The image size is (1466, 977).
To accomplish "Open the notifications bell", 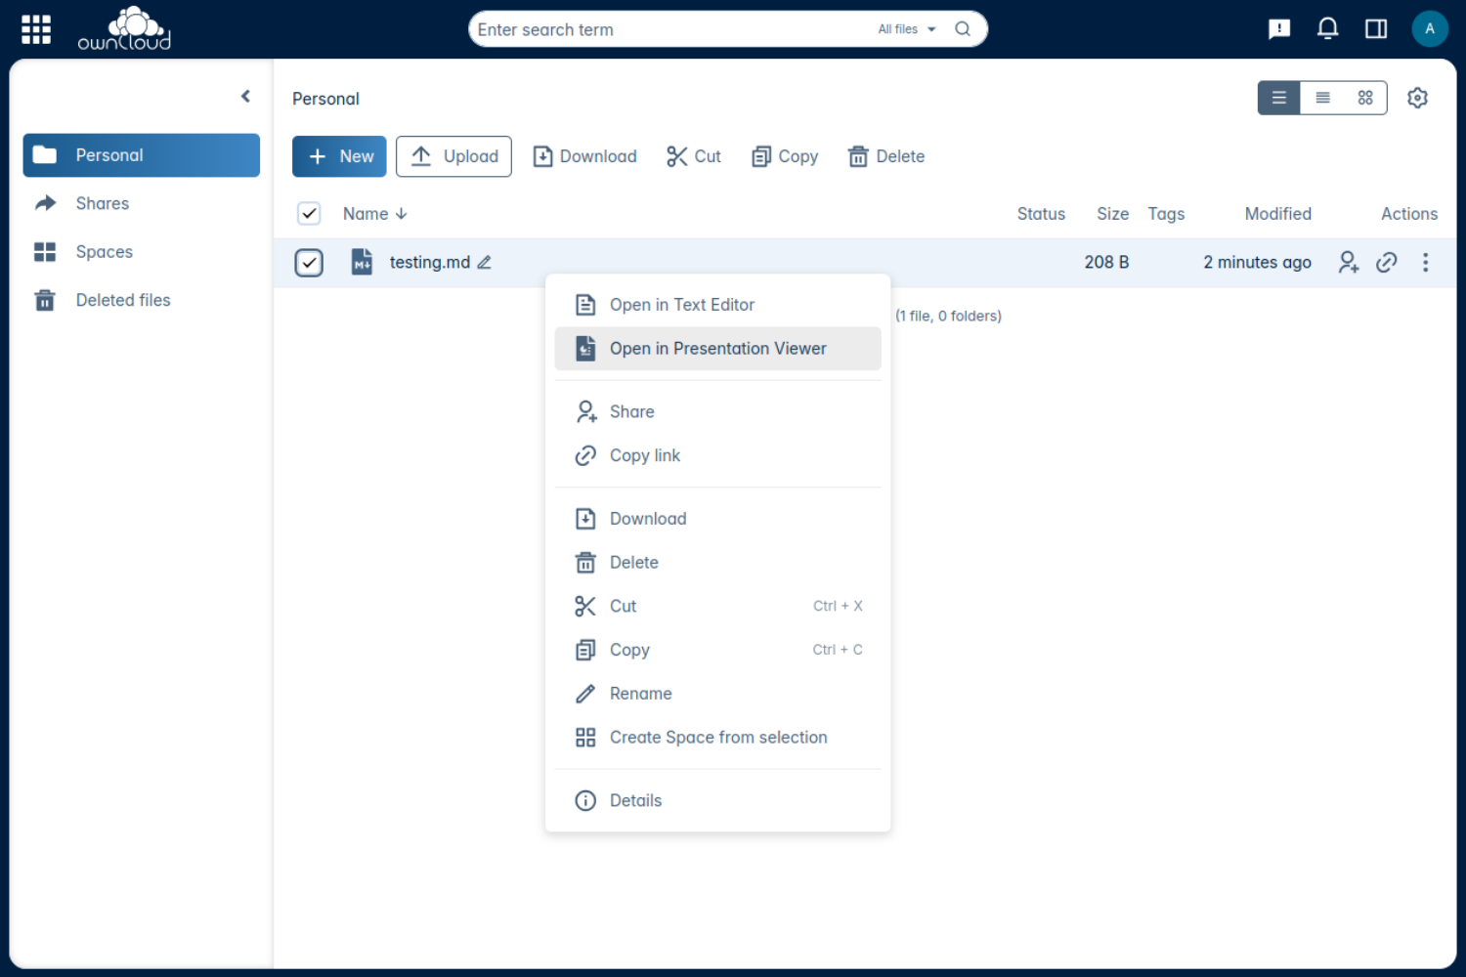I will pos(1327,29).
